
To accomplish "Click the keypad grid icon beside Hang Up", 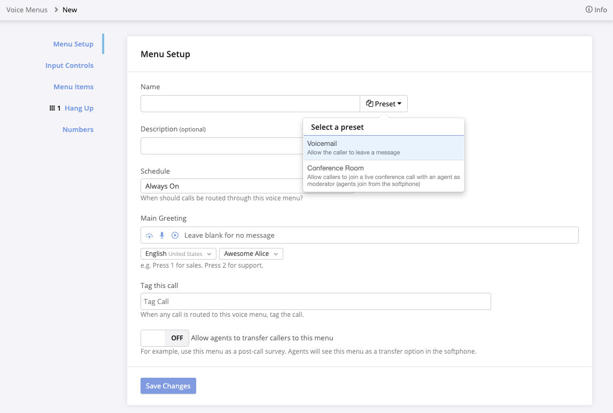I will click(52, 108).
